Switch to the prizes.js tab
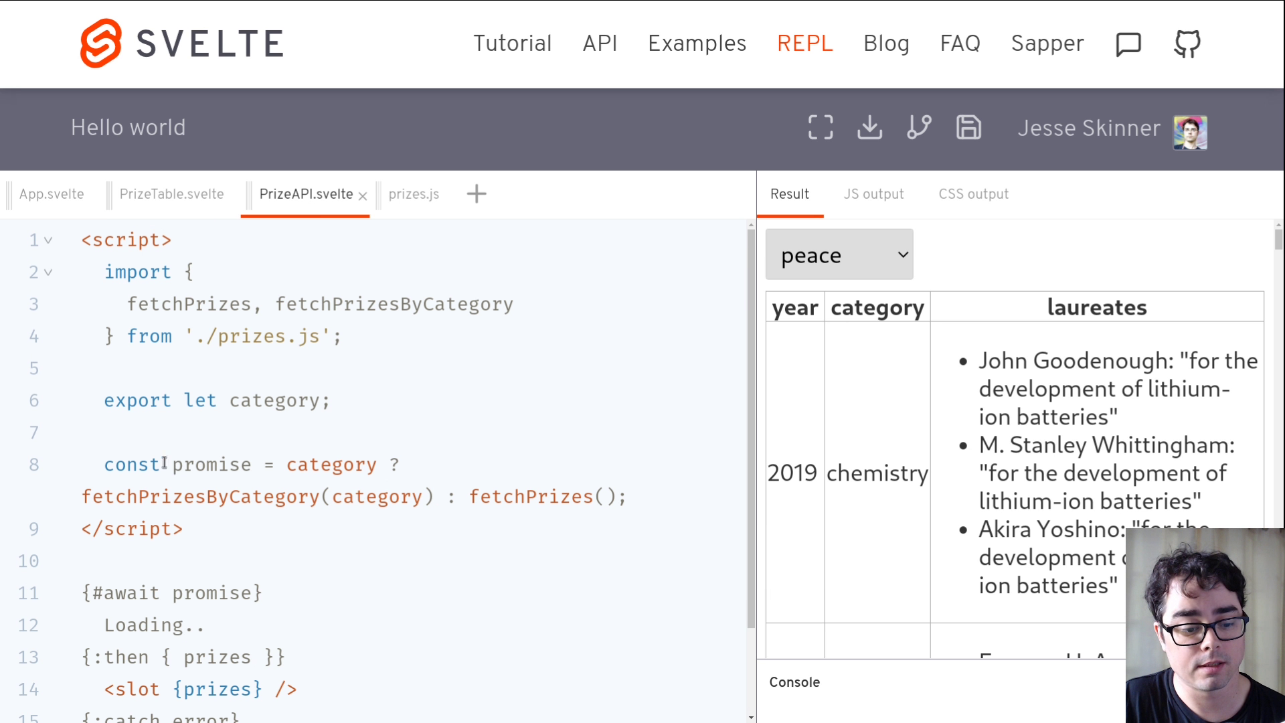1285x723 pixels. [414, 194]
